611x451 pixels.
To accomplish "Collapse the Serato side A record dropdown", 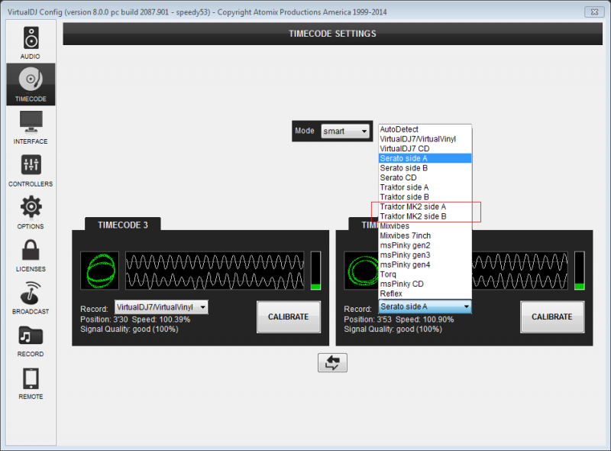I will coord(425,307).
